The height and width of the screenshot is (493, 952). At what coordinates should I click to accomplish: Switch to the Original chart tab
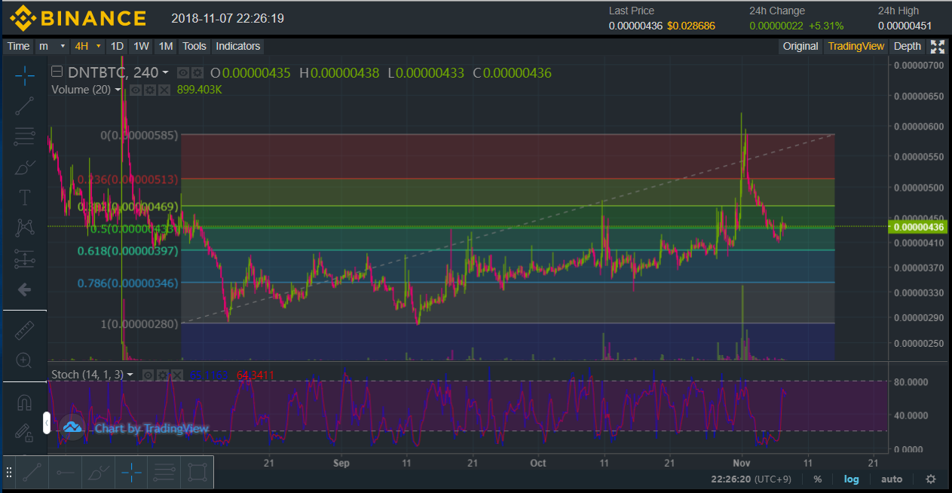tap(800, 47)
